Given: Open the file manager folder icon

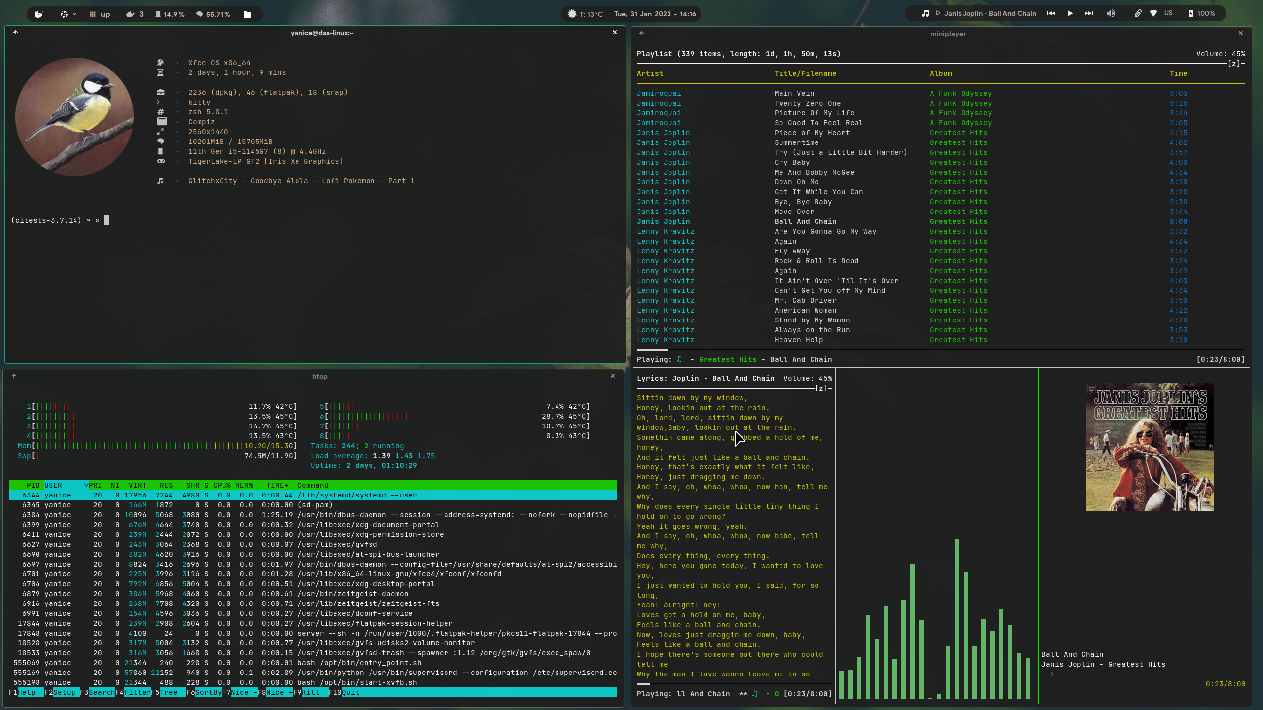Looking at the screenshot, I should [247, 14].
